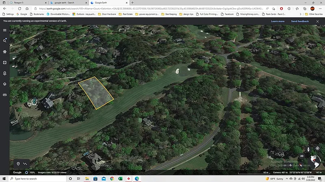Click the I'm Feeling Lucky dice icon
The image size is (325, 182).
(5, 63)
